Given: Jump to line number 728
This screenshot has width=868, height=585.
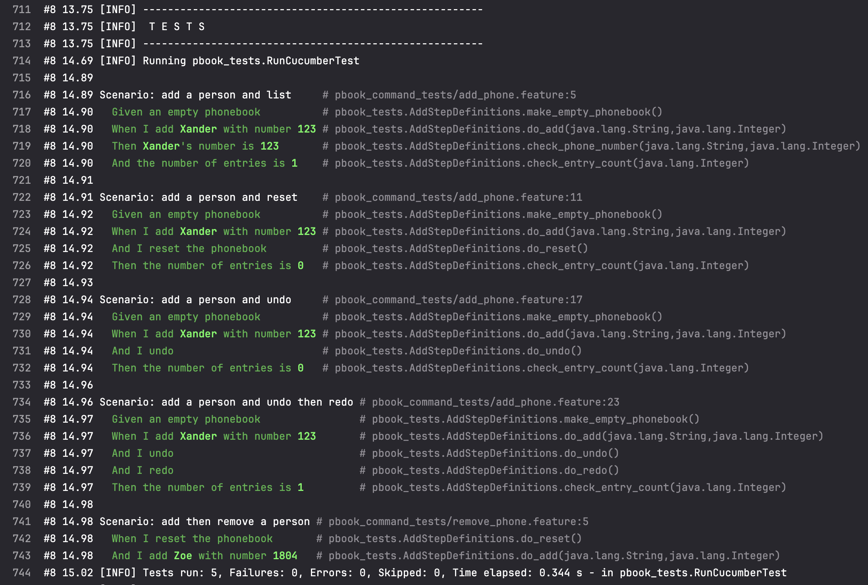Looking at the screenshot, I should coord(21,300).
